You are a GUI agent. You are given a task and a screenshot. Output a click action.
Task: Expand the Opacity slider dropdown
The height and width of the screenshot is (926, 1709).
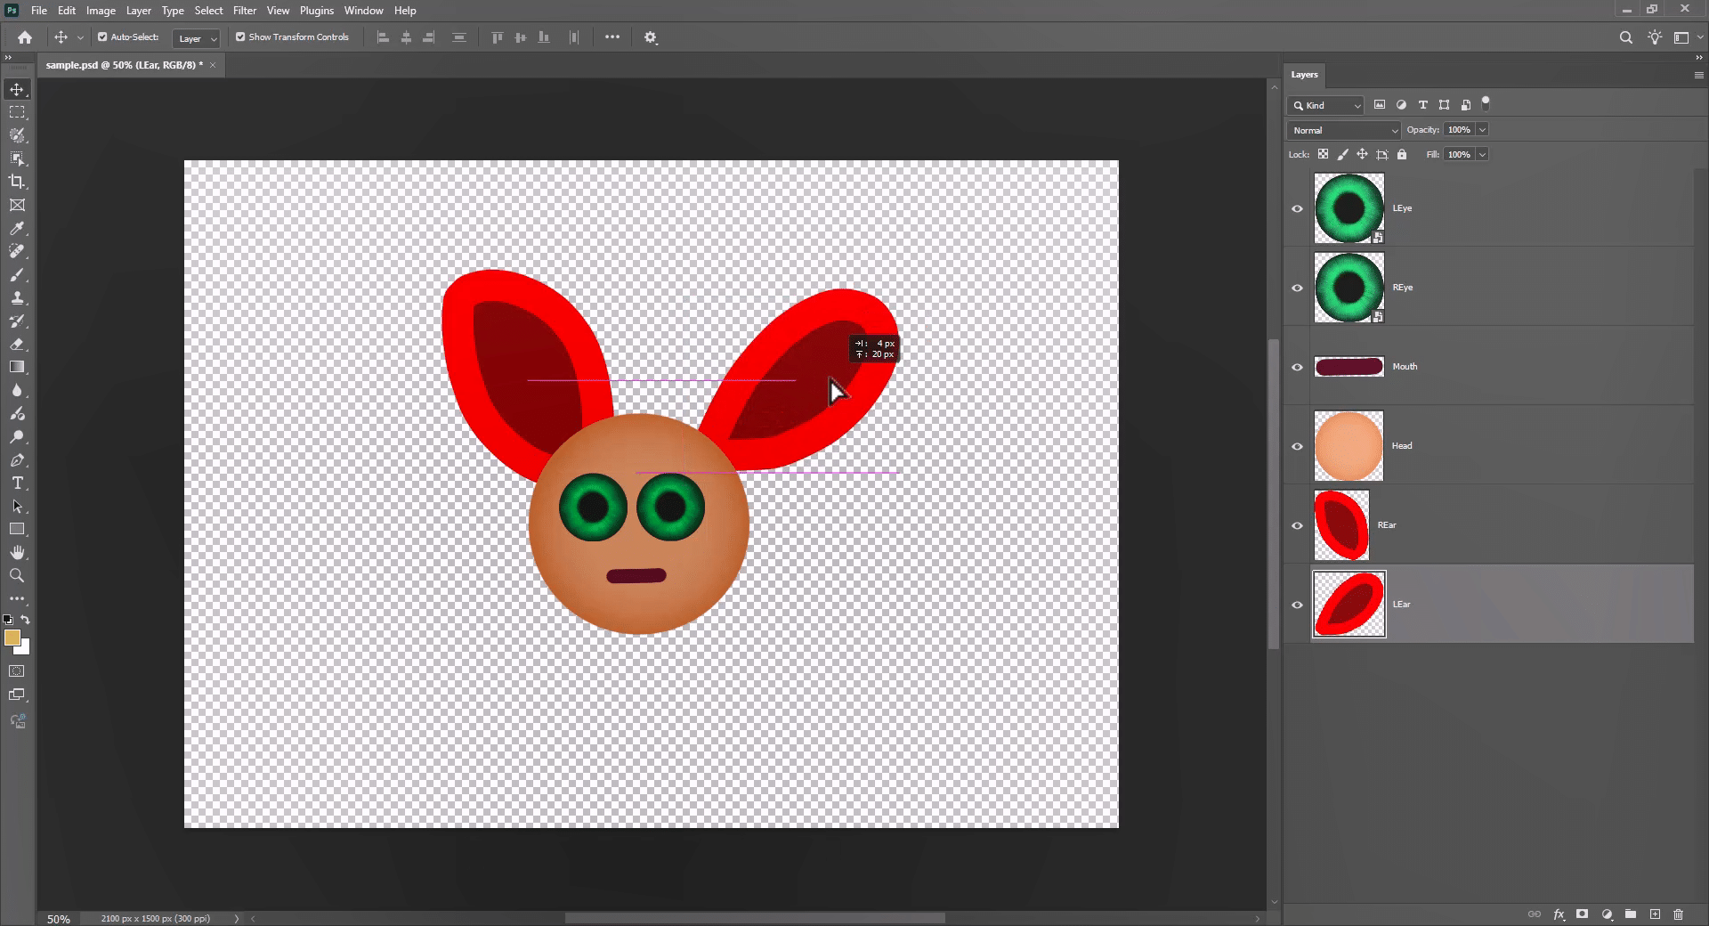point(1482,130)
